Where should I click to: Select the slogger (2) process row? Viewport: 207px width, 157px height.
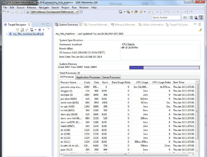pos(127,91)
